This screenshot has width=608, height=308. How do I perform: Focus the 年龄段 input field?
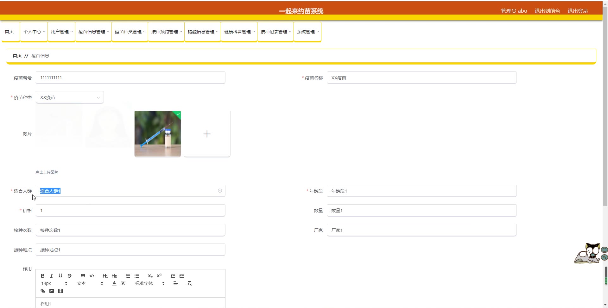click(x=422, y=191)
